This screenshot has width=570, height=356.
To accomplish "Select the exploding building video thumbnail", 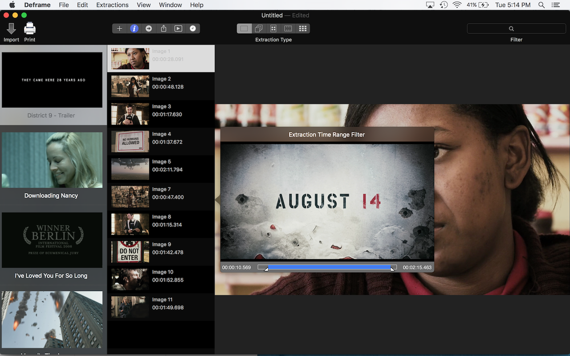I will pyautogui.click(x=52, y=320).
